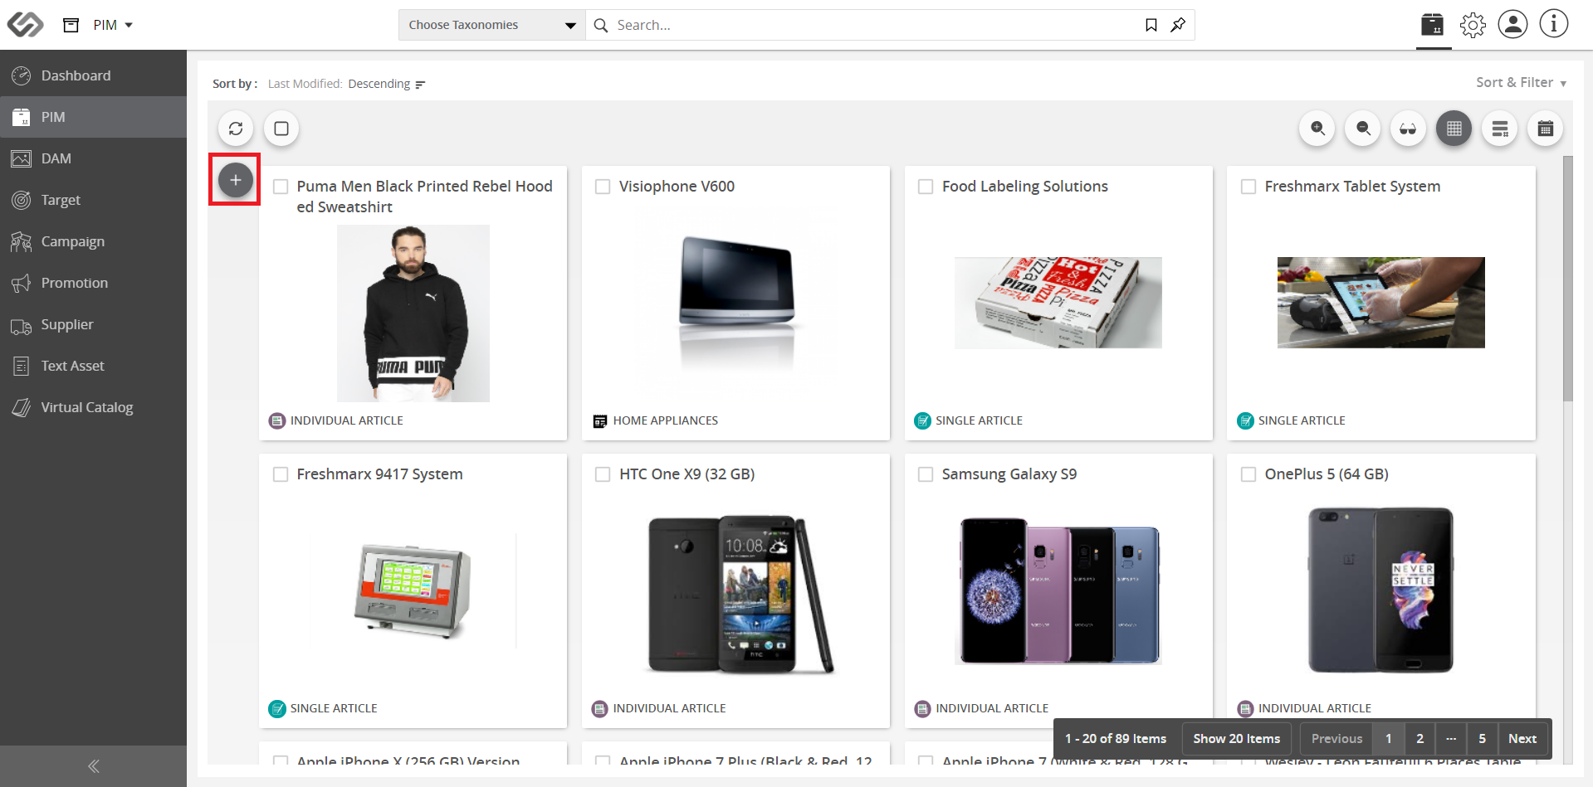Open the user profile icon
The width and height of the screenshot is (1593, 787).
1513,24
